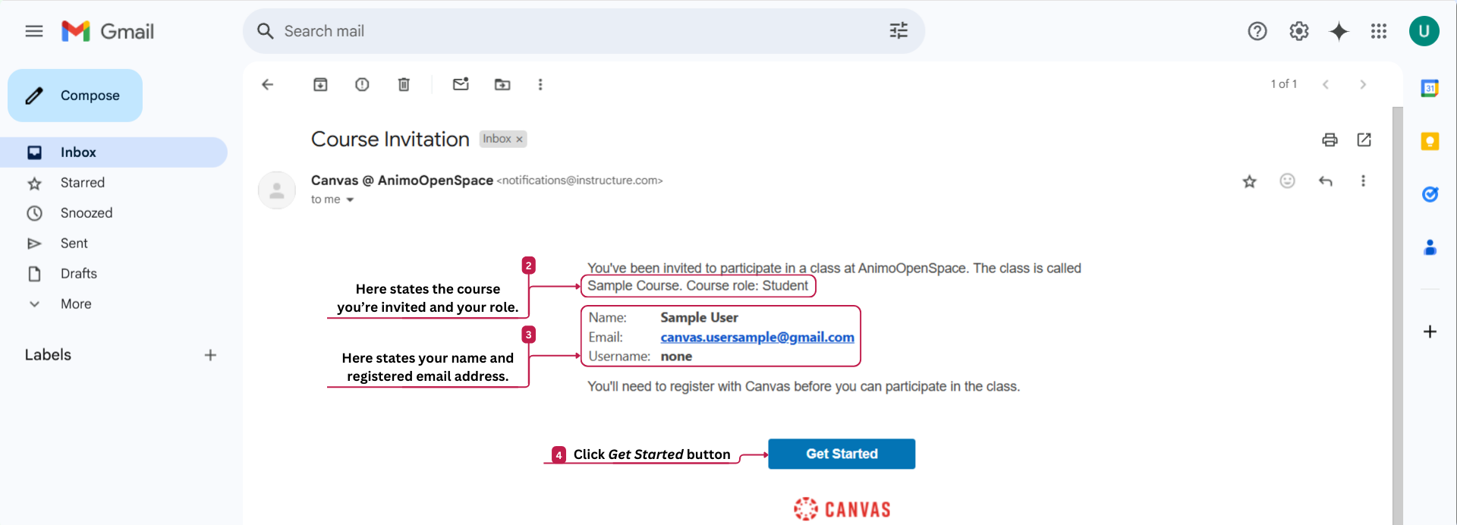Viewport: 1457px width, 525px height.
Task: Toggle the main menu hamburger sidebar
Action: click(x=34, y=31)
